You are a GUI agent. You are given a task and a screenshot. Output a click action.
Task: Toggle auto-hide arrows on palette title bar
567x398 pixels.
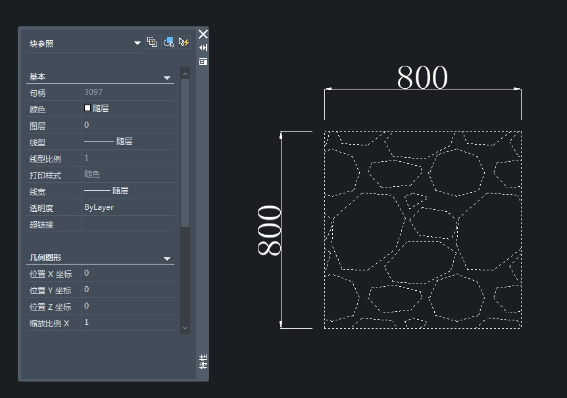point(203,48)
